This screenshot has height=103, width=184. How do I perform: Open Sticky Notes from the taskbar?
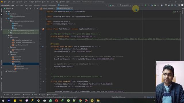(15, 100)
